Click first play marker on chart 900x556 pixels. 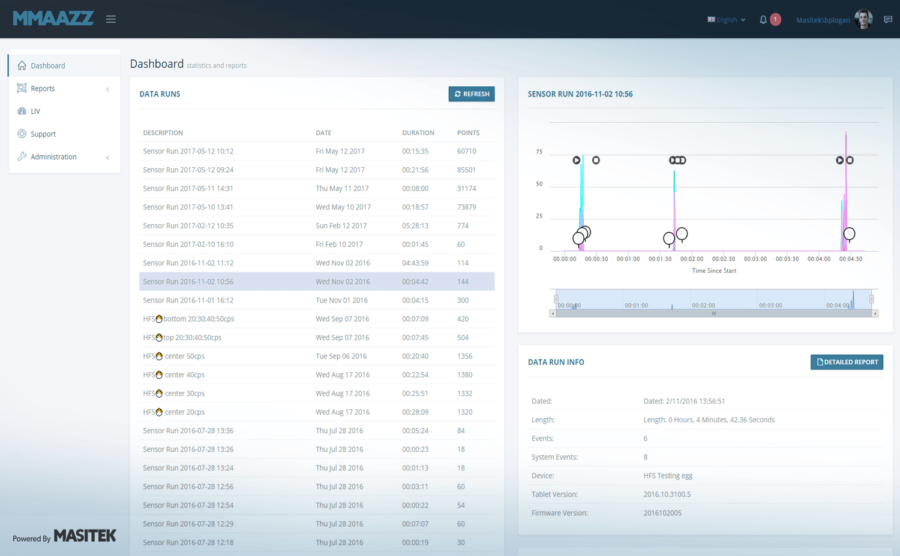coord(576,160)
